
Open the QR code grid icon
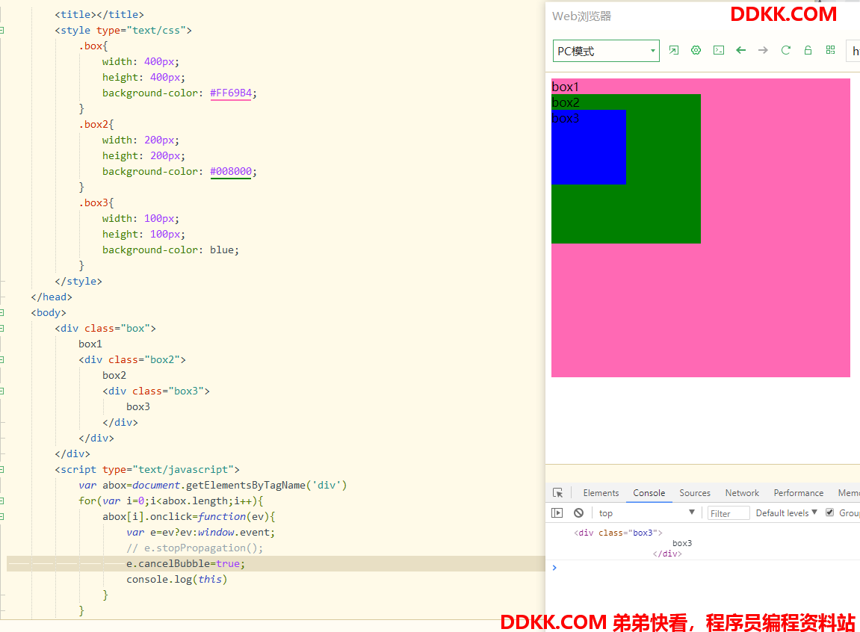(830, 51)
